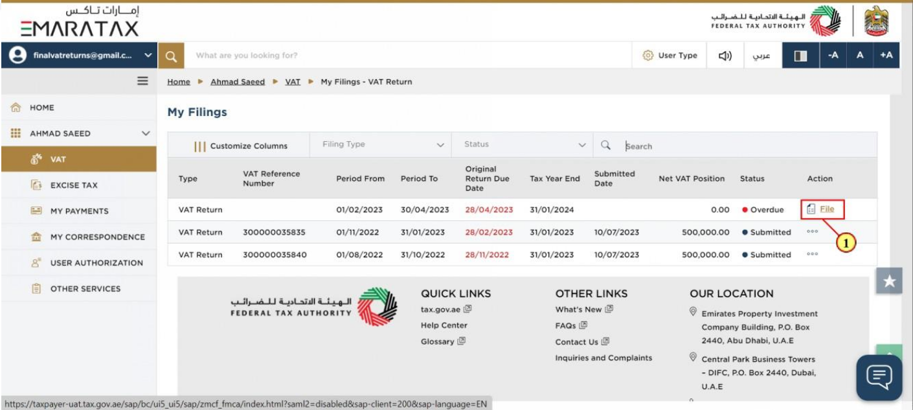913x410 pixels.
Task: Collapse the sidebar with the hamburger icon
Action: 142,81
